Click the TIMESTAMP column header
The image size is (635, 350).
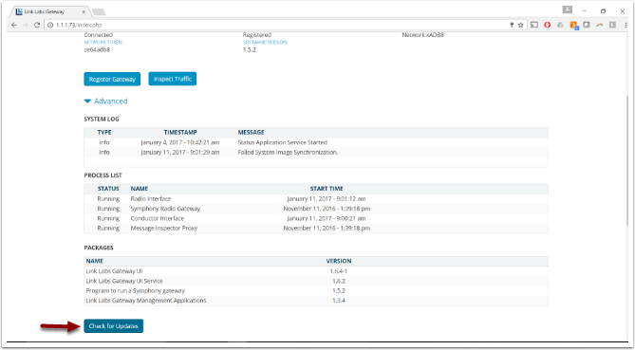(x=180, y=132)
